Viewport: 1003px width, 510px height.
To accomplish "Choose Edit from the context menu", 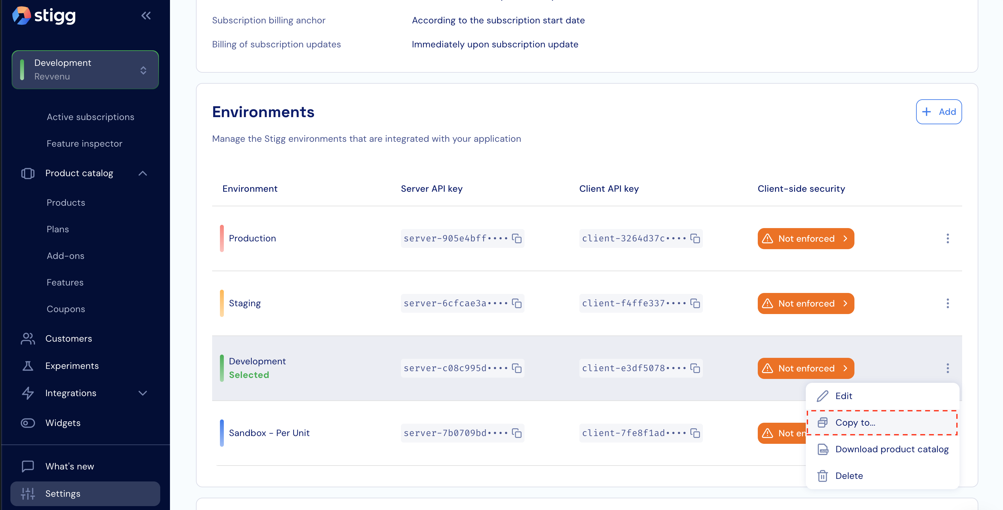I will pos(882,396).
